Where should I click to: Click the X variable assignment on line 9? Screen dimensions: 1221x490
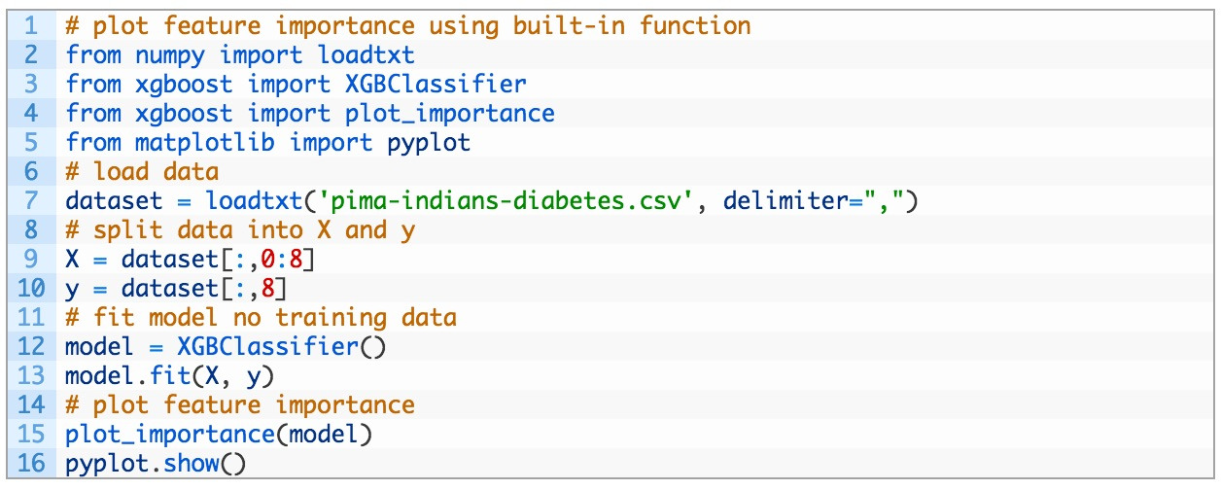click(x=74, y=260)
